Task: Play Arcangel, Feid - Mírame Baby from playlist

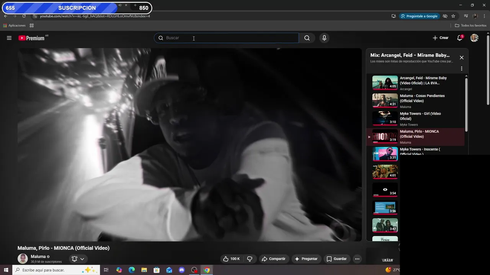Action: [416, 83]
